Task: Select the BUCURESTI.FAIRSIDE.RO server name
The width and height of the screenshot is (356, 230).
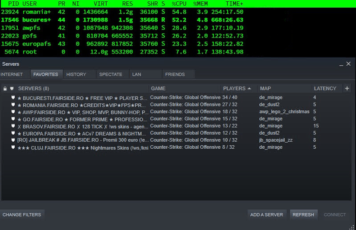Action: pos(82,98)
